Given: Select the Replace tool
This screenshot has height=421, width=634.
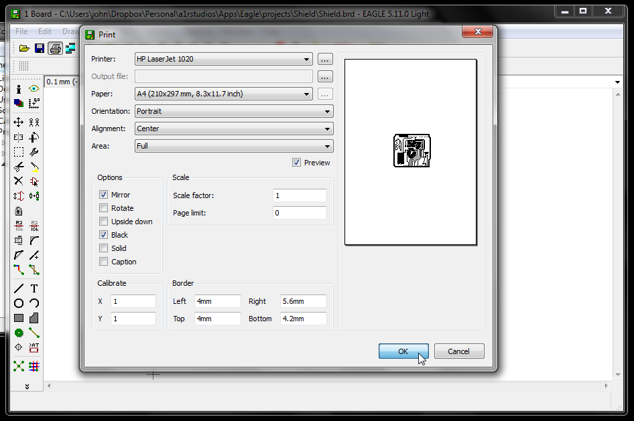Looking at the screenshot, I should (x=34, y=196).
